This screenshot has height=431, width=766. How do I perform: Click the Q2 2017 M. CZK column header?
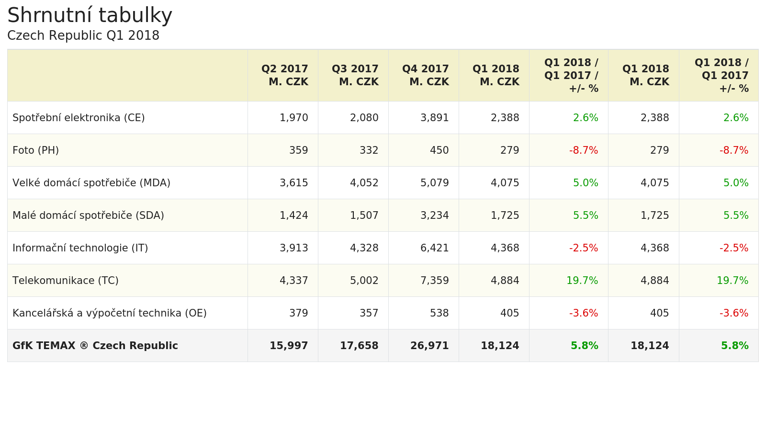pos(284,75)
